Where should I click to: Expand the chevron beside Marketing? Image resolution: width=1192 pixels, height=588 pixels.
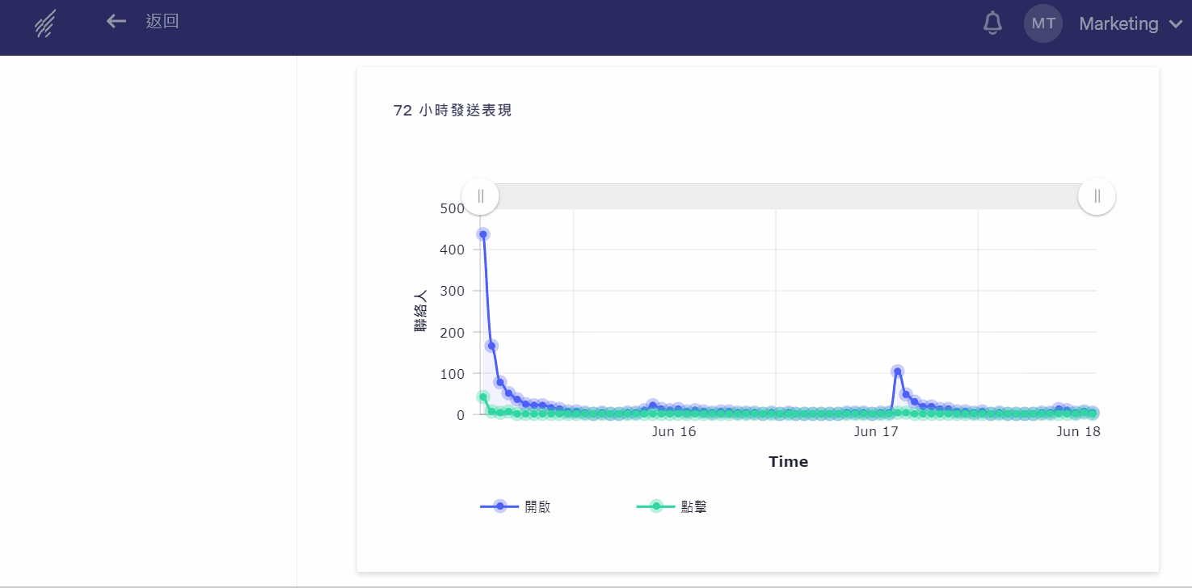(x=1175, y=24)
